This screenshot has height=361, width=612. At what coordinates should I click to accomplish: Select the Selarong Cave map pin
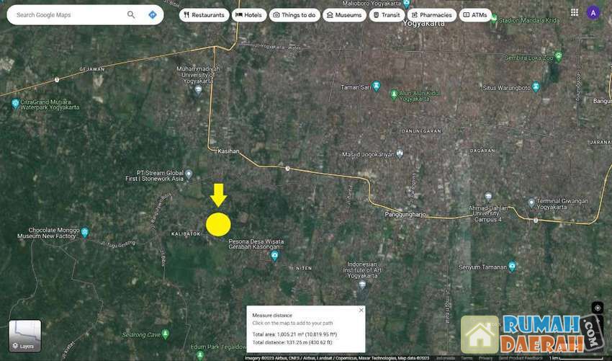(x=165, y=334)
